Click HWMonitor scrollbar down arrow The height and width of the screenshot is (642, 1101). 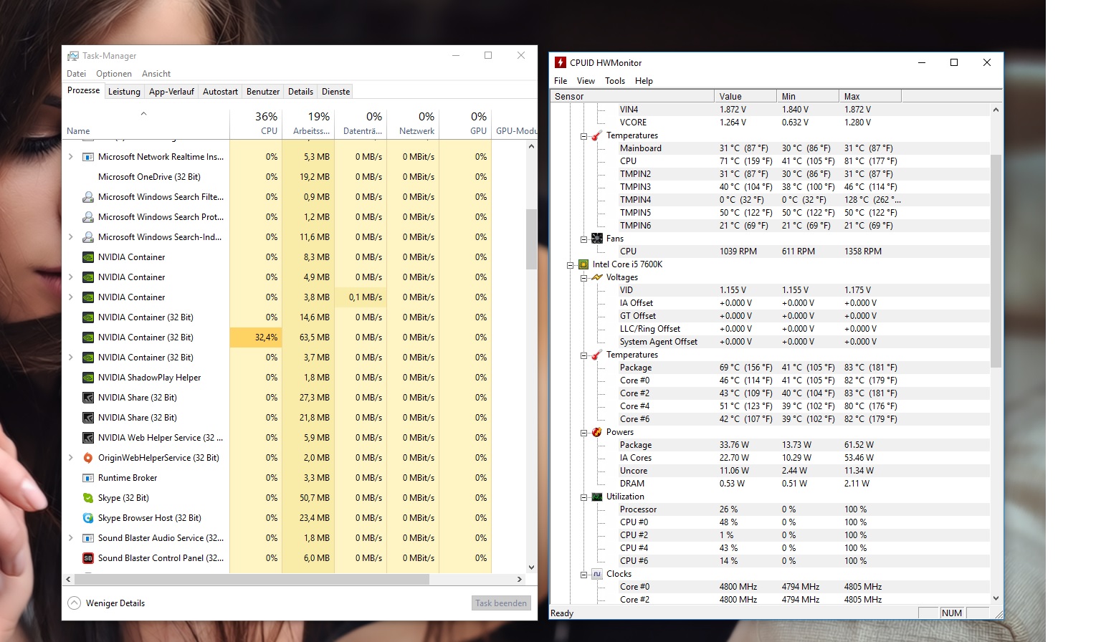point(996,598)
